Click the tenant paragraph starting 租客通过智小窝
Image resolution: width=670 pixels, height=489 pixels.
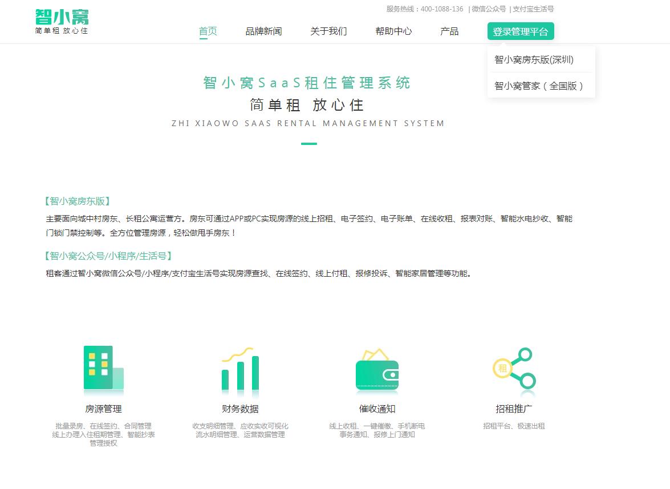coord(259,273)
